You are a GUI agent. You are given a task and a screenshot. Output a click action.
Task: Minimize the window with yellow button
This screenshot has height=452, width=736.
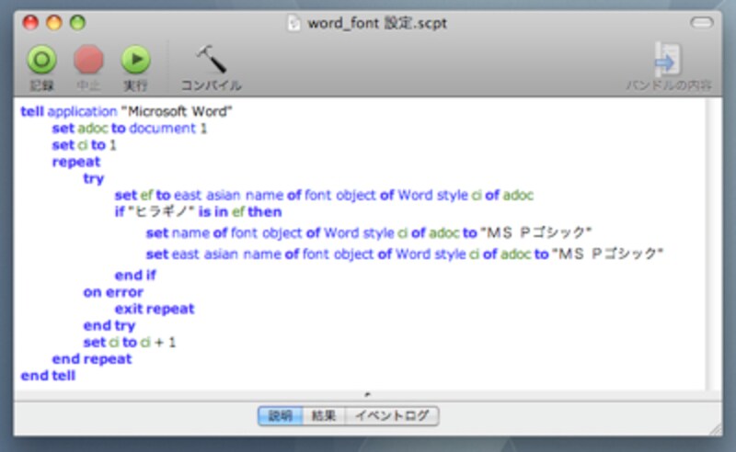pyautogui.click(x=54, y=22)
